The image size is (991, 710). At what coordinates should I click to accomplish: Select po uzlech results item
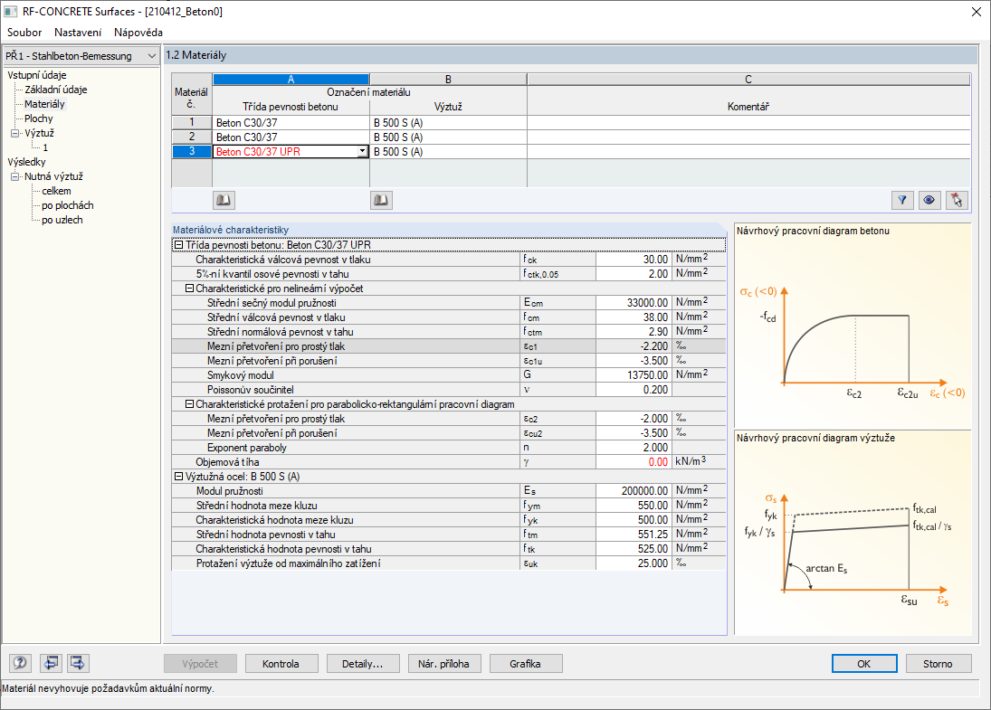tap(62, 220)
